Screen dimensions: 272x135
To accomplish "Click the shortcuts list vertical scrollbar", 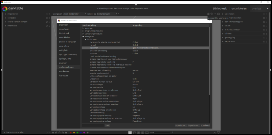I will click(210, 61).
